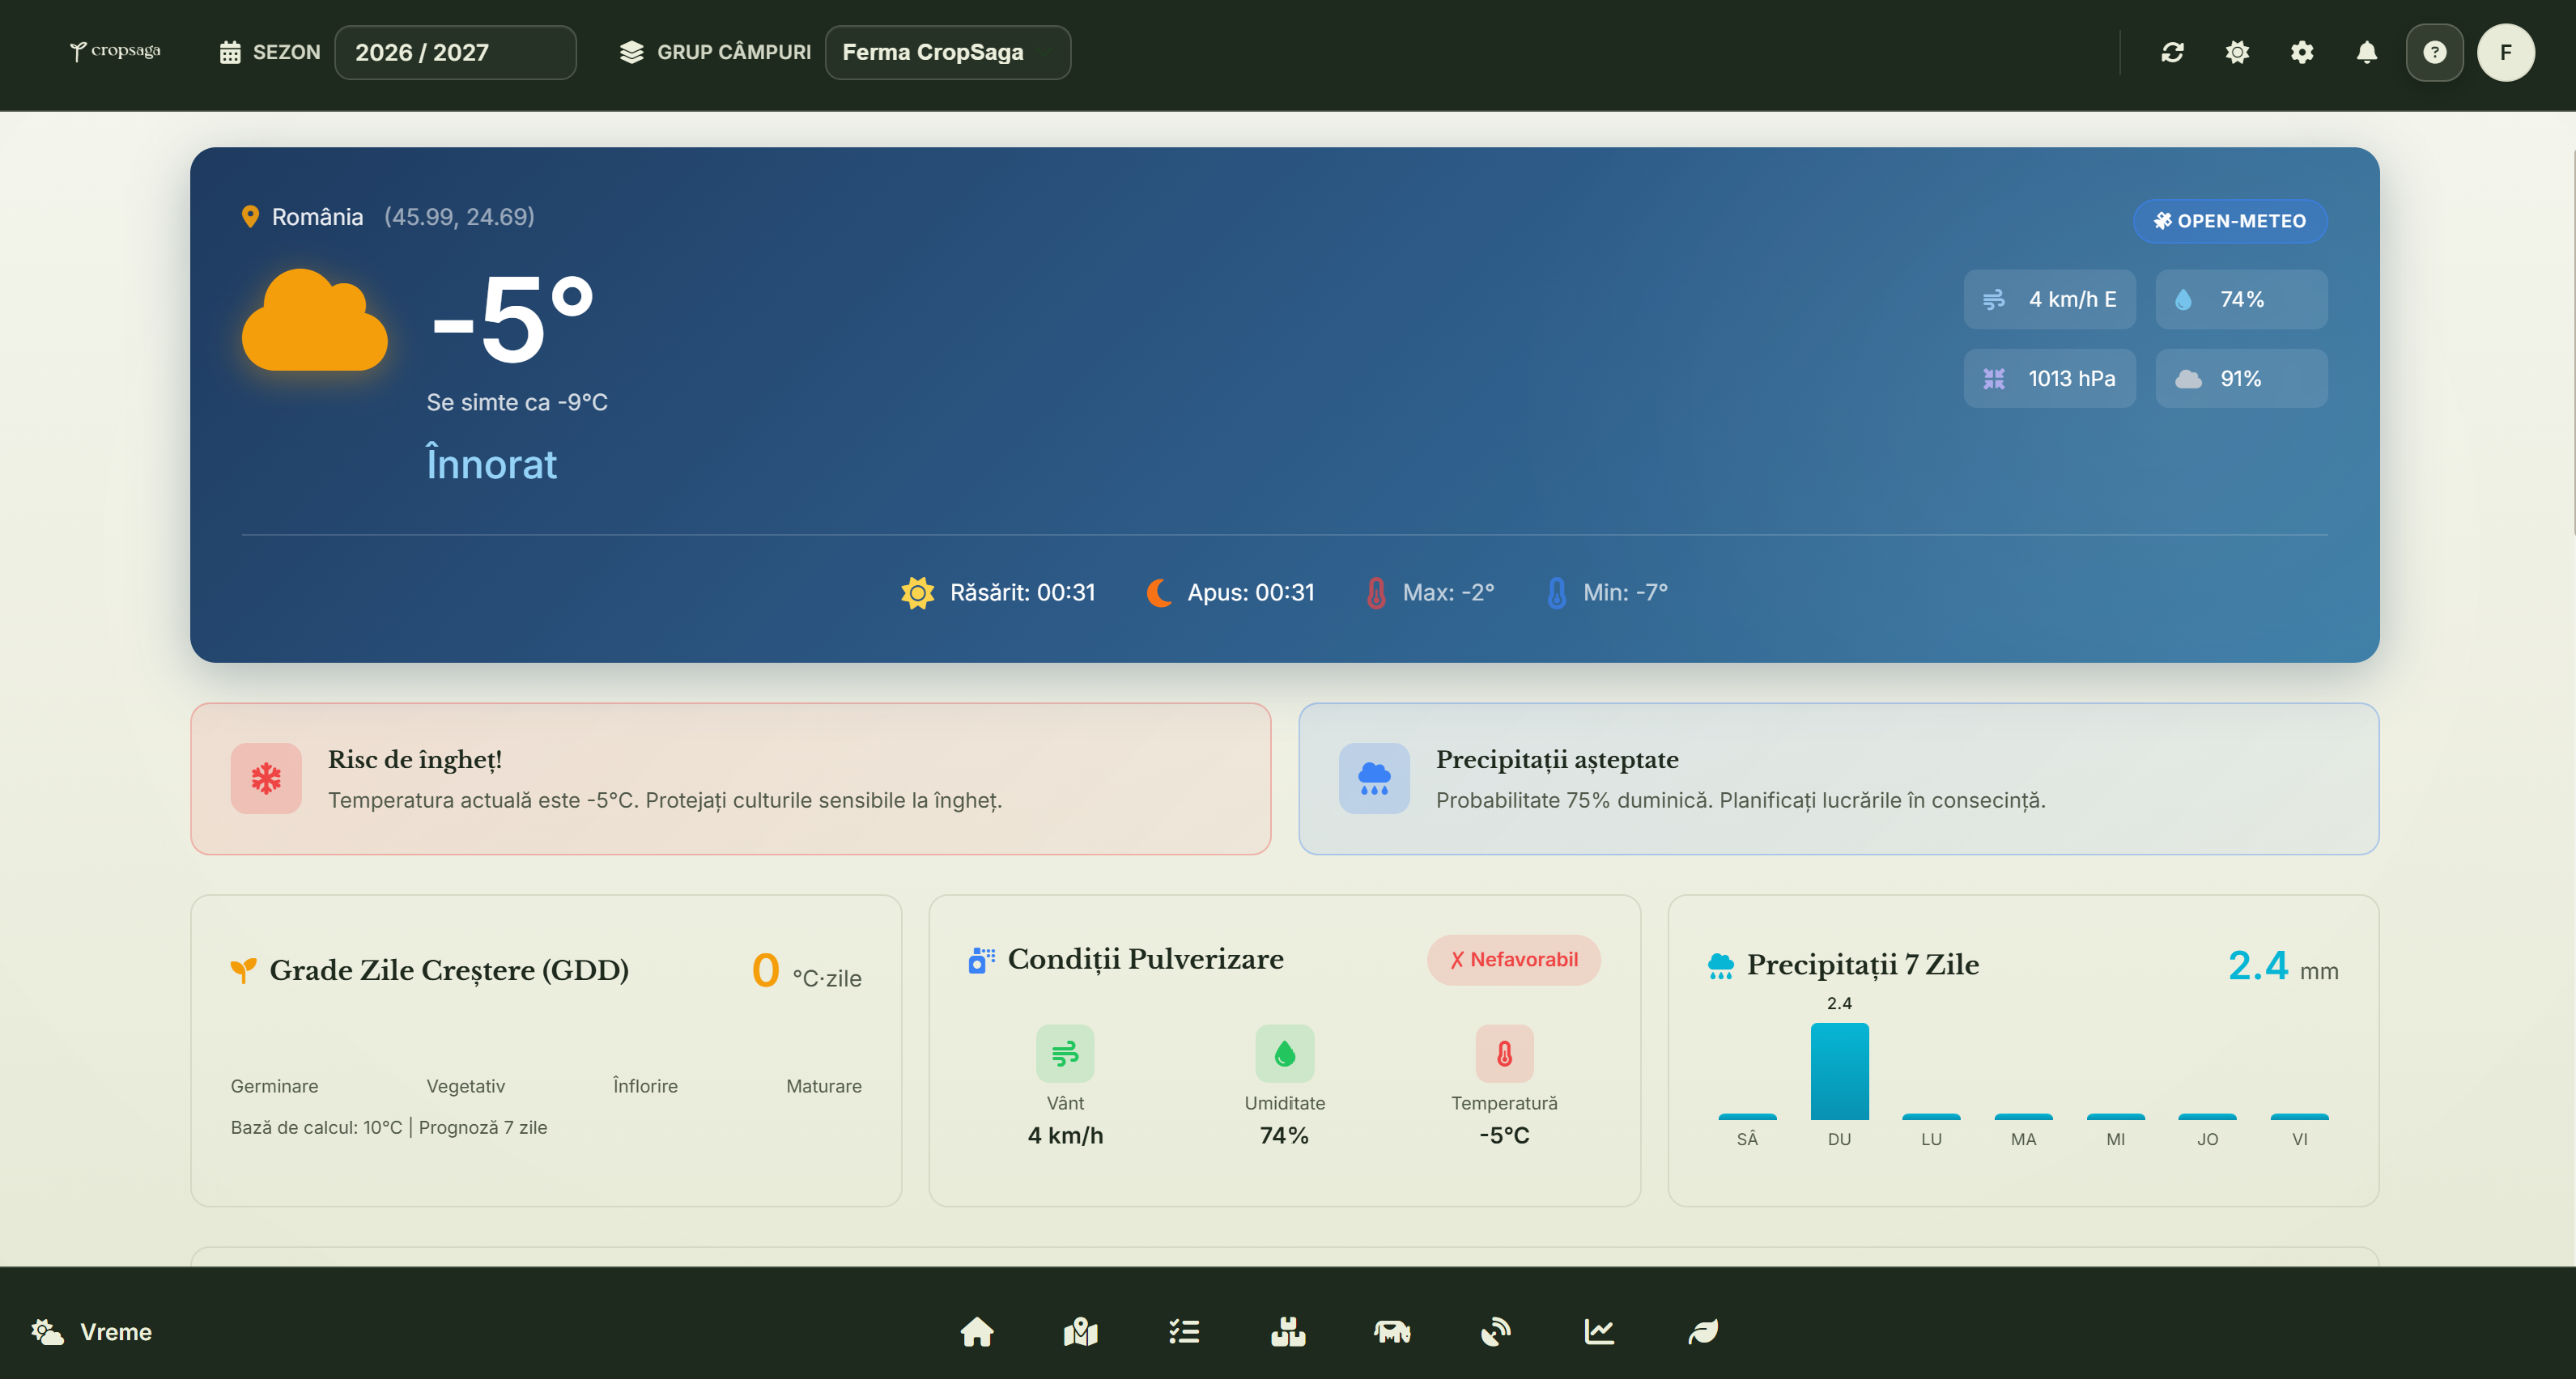The width and height of the screenshot is (2576, 1379).
Task: Open the leaf icon in bottom navigation
Action: point(1703,1331)
